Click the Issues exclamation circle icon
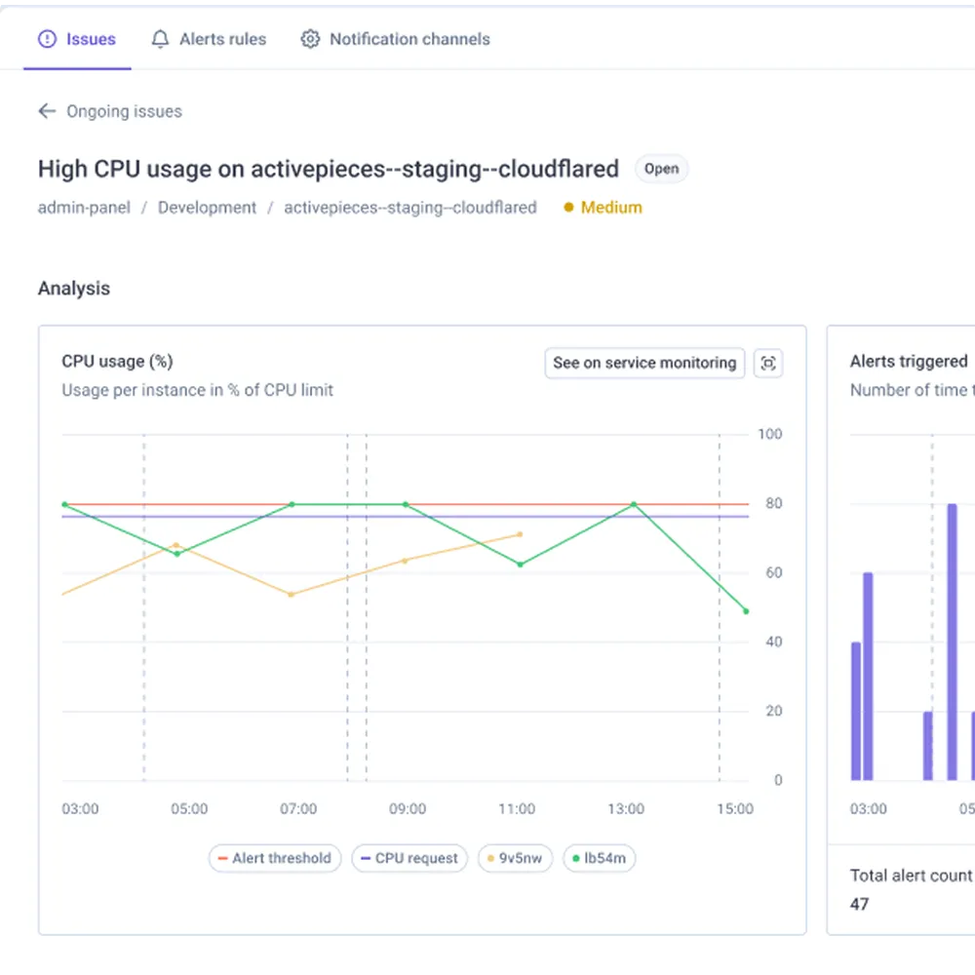The height and width of the screenshot is (975, 975). pos(47,39)
